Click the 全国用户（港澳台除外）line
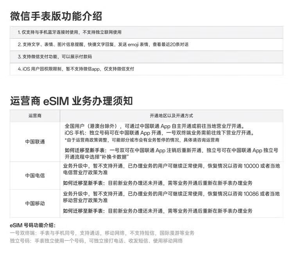Image resolution: width=293 pixels, height=254 pixels. [x=154, y=126]
